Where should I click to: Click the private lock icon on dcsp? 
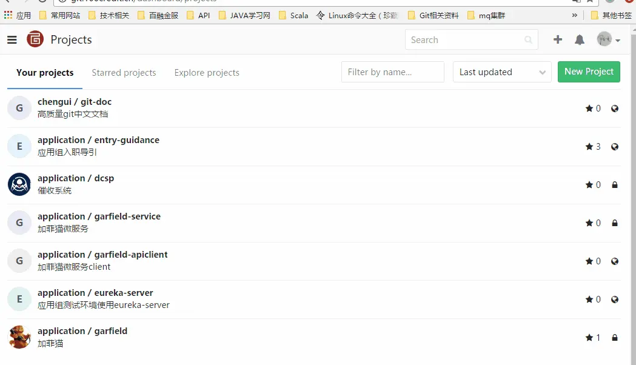tap(615, 184)
